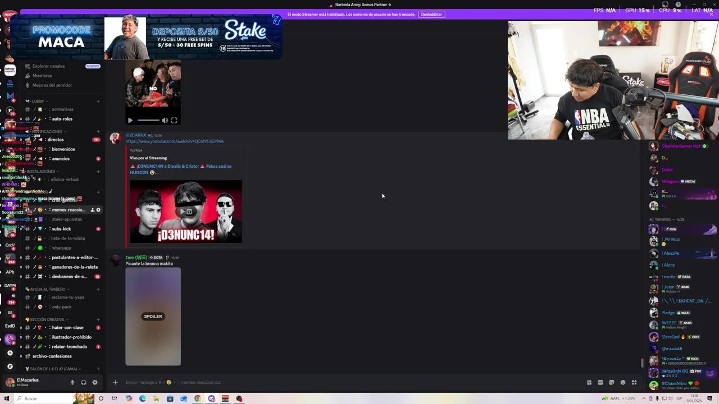This screenshot has width=719, height=404.
Task: Collapse the LOBBY category
Action: 37,101
